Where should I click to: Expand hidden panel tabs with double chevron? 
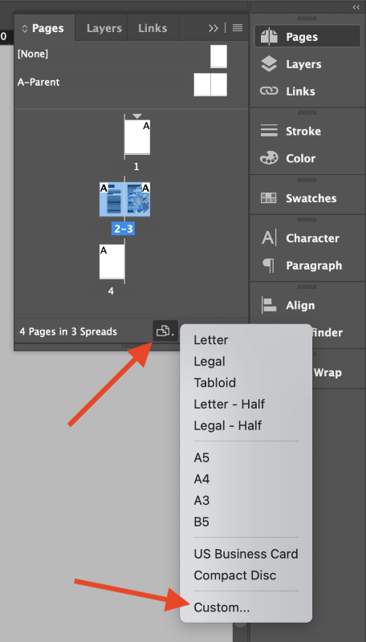(x=213, y=28)
